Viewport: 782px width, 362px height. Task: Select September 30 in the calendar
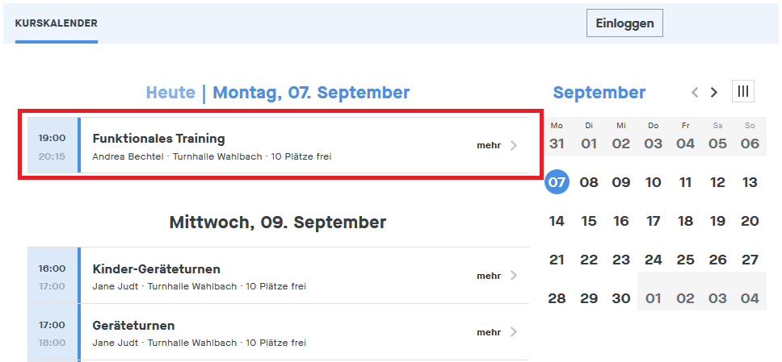[x=621, y=298]
